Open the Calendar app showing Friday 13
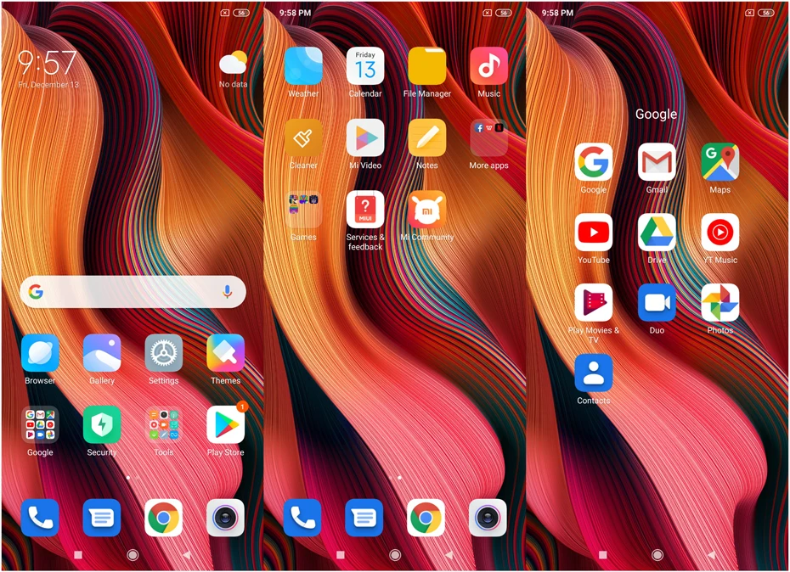The height and width of the screenshot is (572, 790). pos(365,66)
